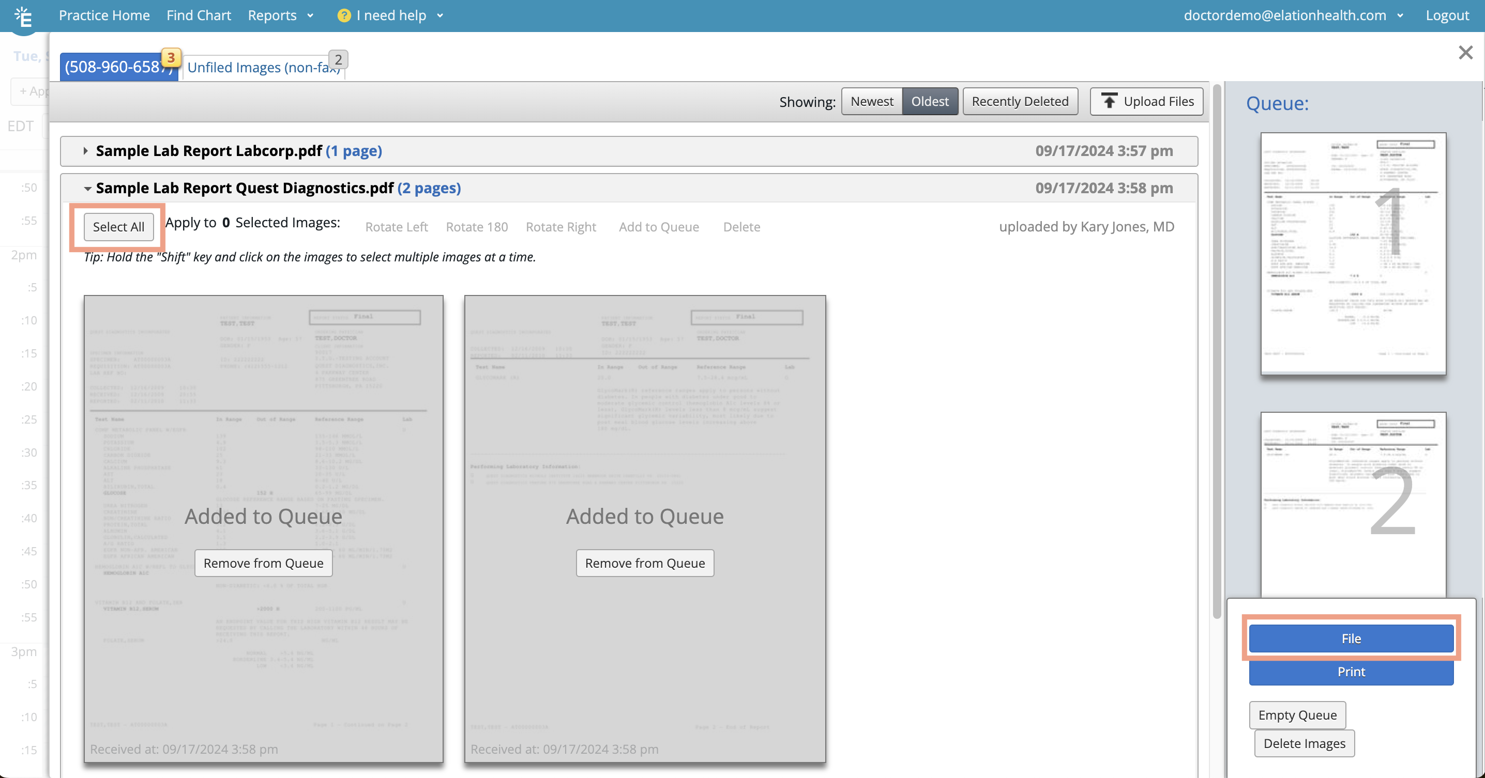The image size is (1485, 778).
Task: Click the Select All button
Action: coord(117,226)
